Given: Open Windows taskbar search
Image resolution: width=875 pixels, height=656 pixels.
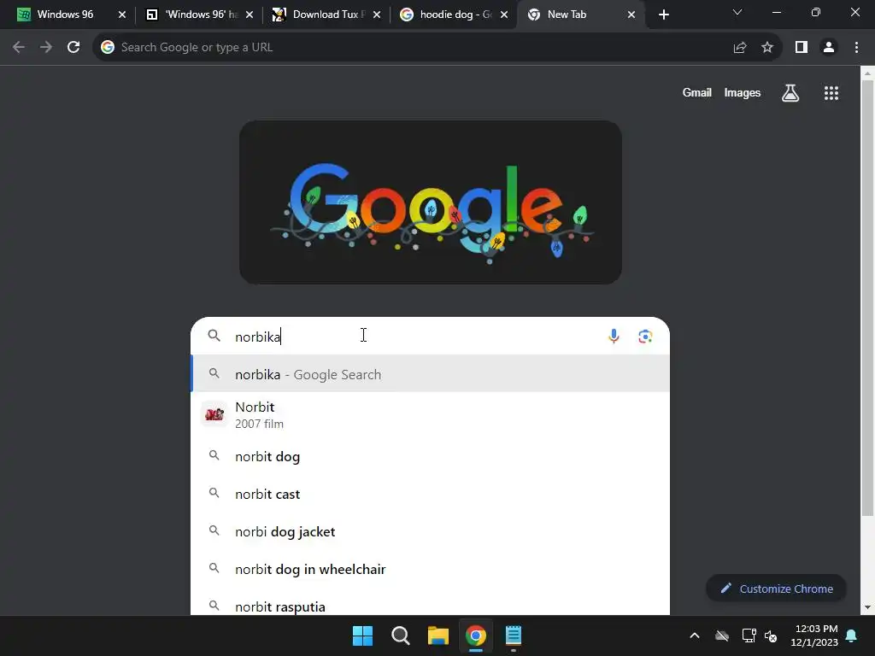Looking at the screenshot, I should point(400,635).
